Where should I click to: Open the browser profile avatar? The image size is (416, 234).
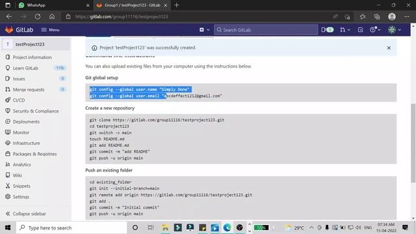(392, 17)
